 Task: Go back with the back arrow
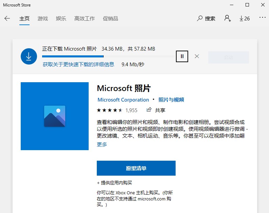tap(7, 18)
